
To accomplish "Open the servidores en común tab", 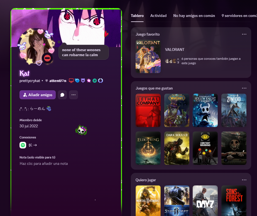I will tap(239, 16).
